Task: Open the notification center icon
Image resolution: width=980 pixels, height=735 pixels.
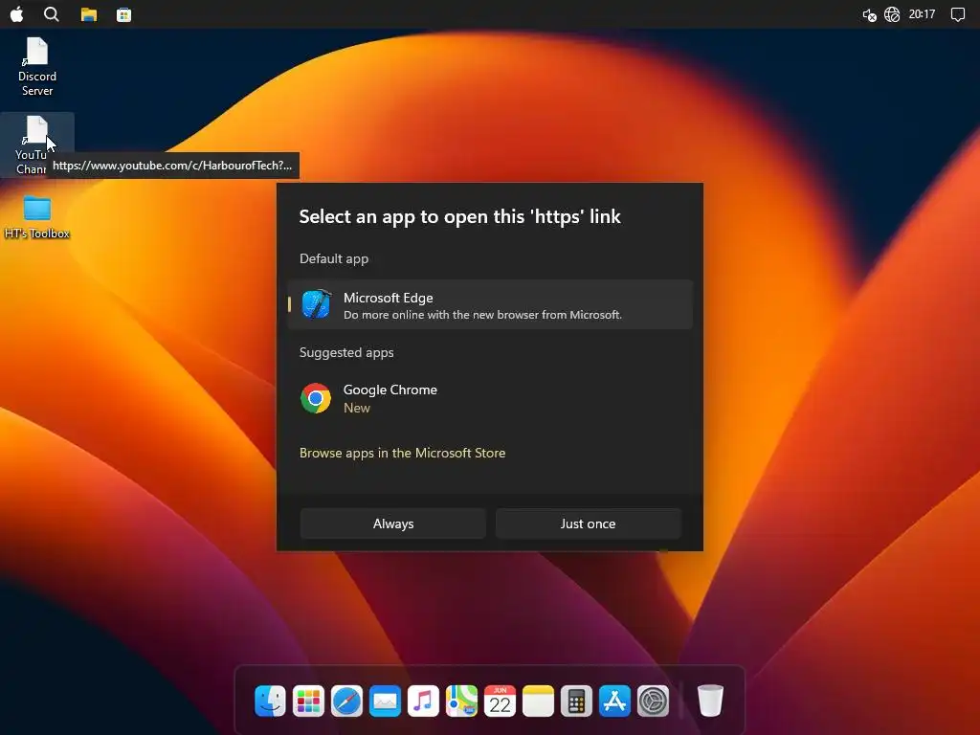Action: tap(957, 14)
